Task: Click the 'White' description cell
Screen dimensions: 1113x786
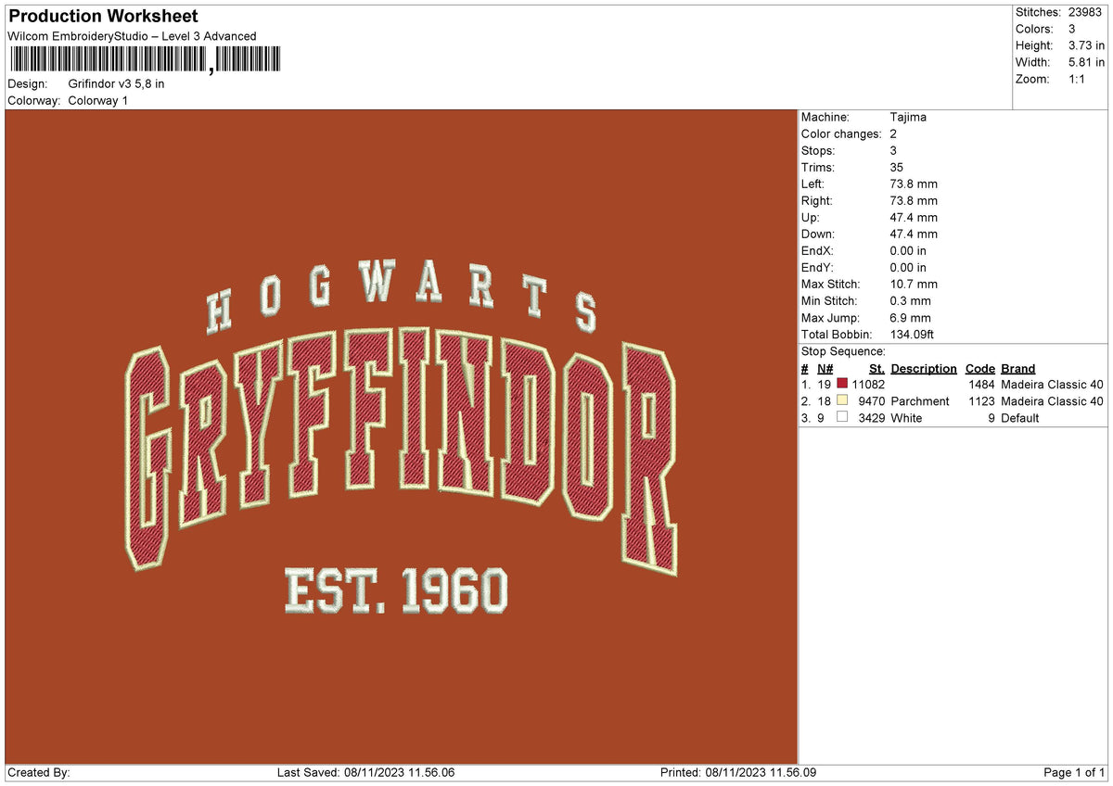Action: coord(906,417)
